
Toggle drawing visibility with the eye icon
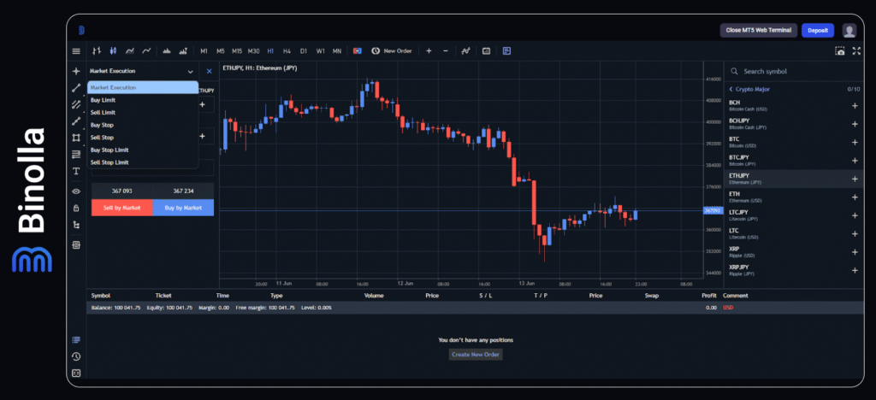click(x=76, y=191)
